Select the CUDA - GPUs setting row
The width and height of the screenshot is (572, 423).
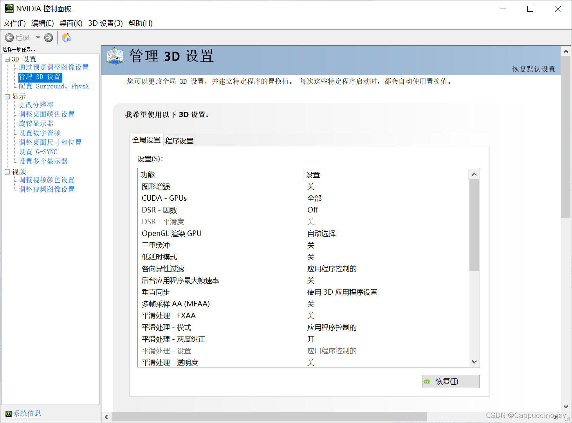[303, 198]
